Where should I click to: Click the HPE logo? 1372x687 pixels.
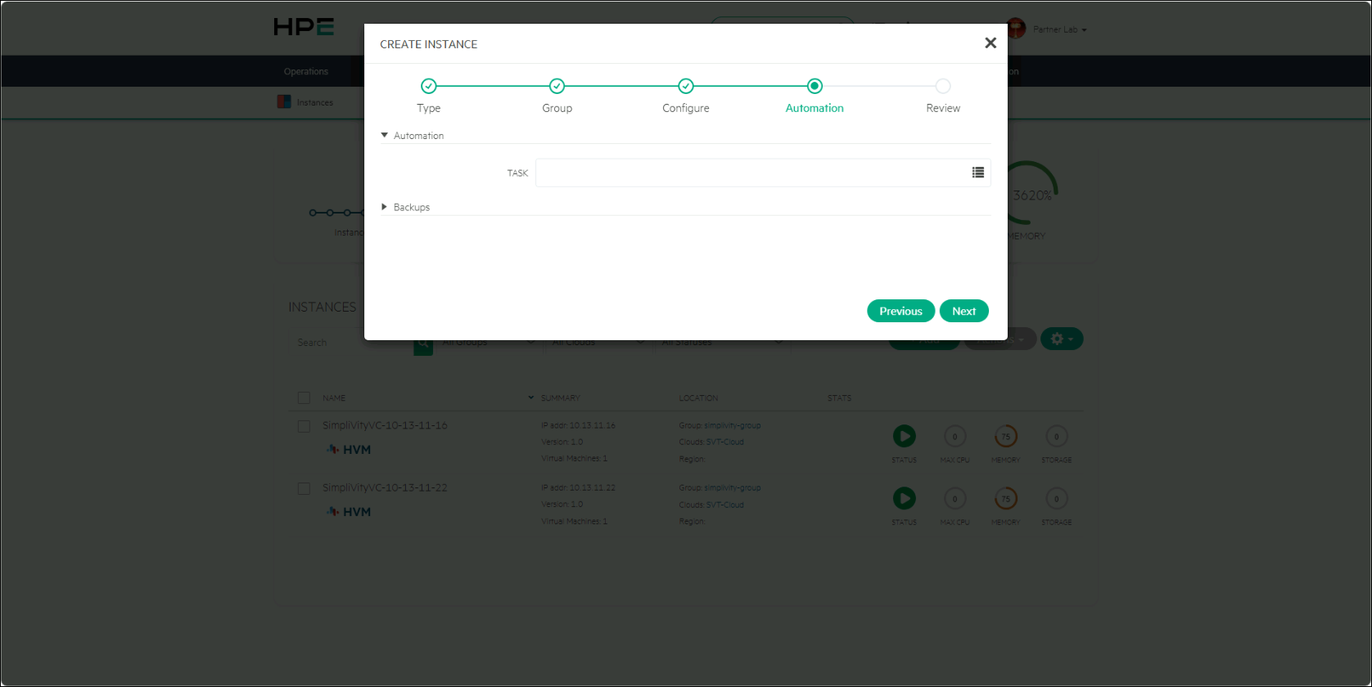point(304,27)
